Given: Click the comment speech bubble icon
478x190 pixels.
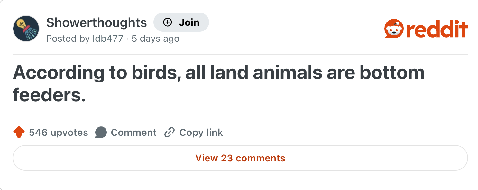Looking at the screenshot, I should (x=101, y=132).
